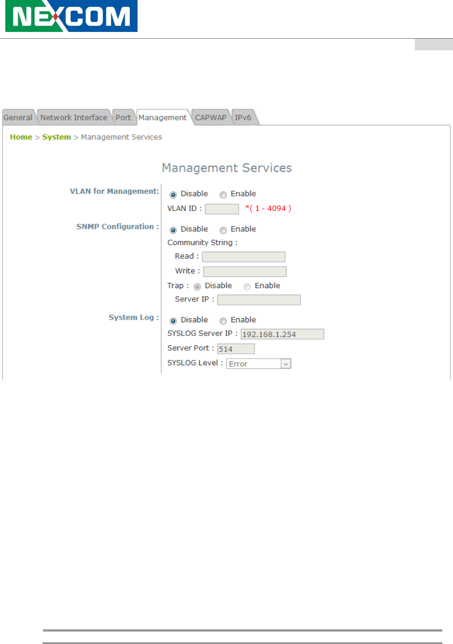Open the General tab
The width and height of the screenshot is (453, 644).
[18, 117]
